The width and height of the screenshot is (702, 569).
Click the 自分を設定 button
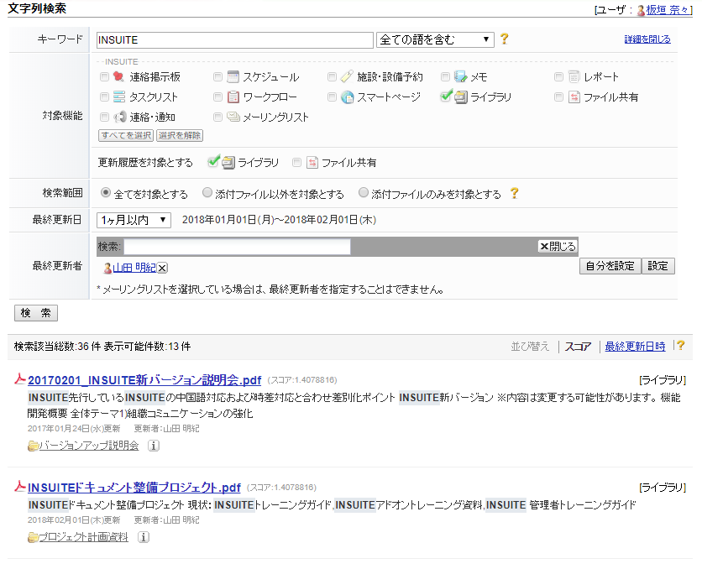[x=610, y=266]
